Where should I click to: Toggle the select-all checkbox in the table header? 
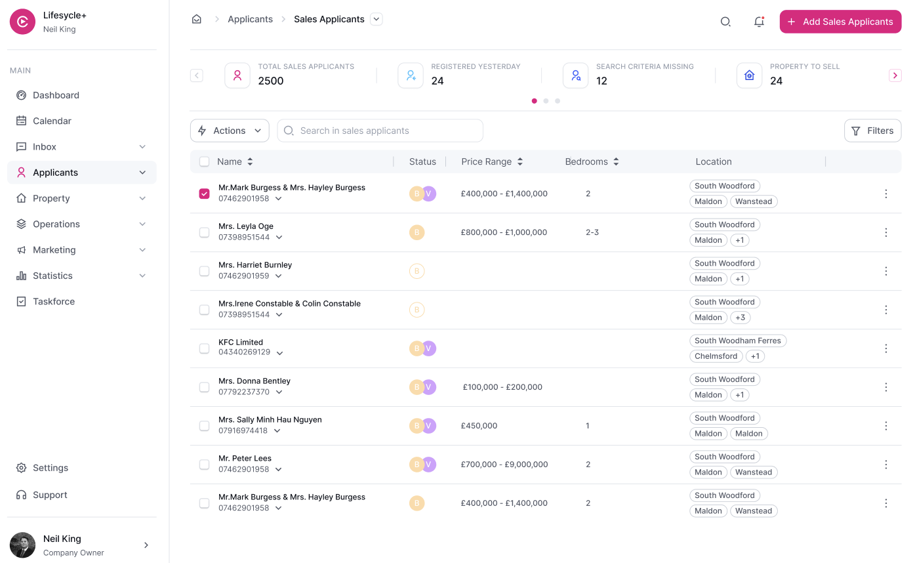click(x=204, y=161)
